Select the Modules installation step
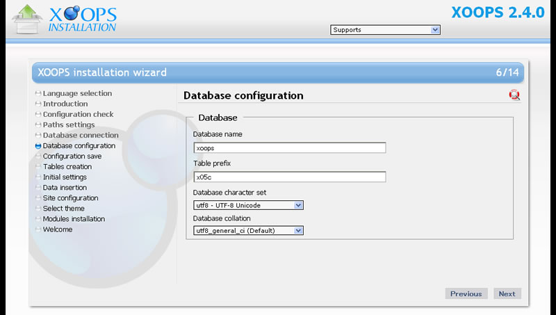The width and height of the screenshot is (556, 315). coord(74,219)
